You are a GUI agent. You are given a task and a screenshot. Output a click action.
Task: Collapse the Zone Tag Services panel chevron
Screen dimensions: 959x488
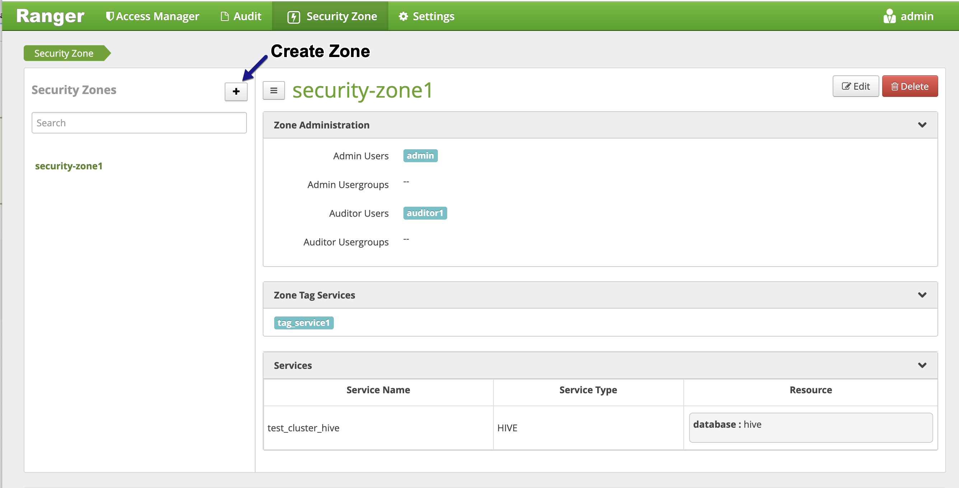(x=922, y=295)
